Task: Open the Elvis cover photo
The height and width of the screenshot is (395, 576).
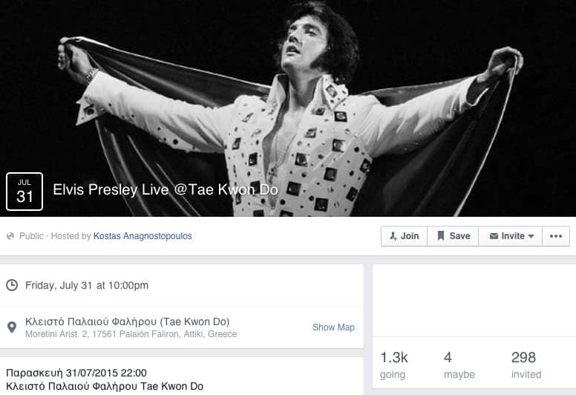Action: pyautogui.click(x=288, y=108)
